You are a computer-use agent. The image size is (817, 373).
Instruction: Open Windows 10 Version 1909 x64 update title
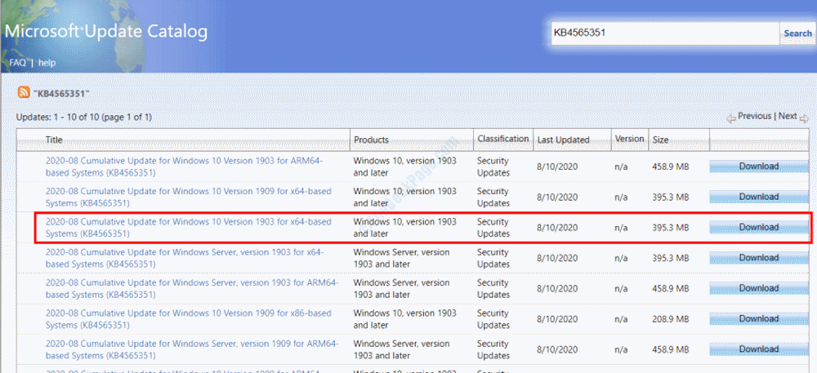tap(188, 198)
